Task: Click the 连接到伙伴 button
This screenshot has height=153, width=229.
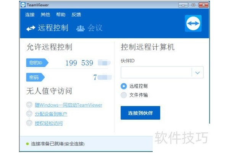Action: coord(140,113)
